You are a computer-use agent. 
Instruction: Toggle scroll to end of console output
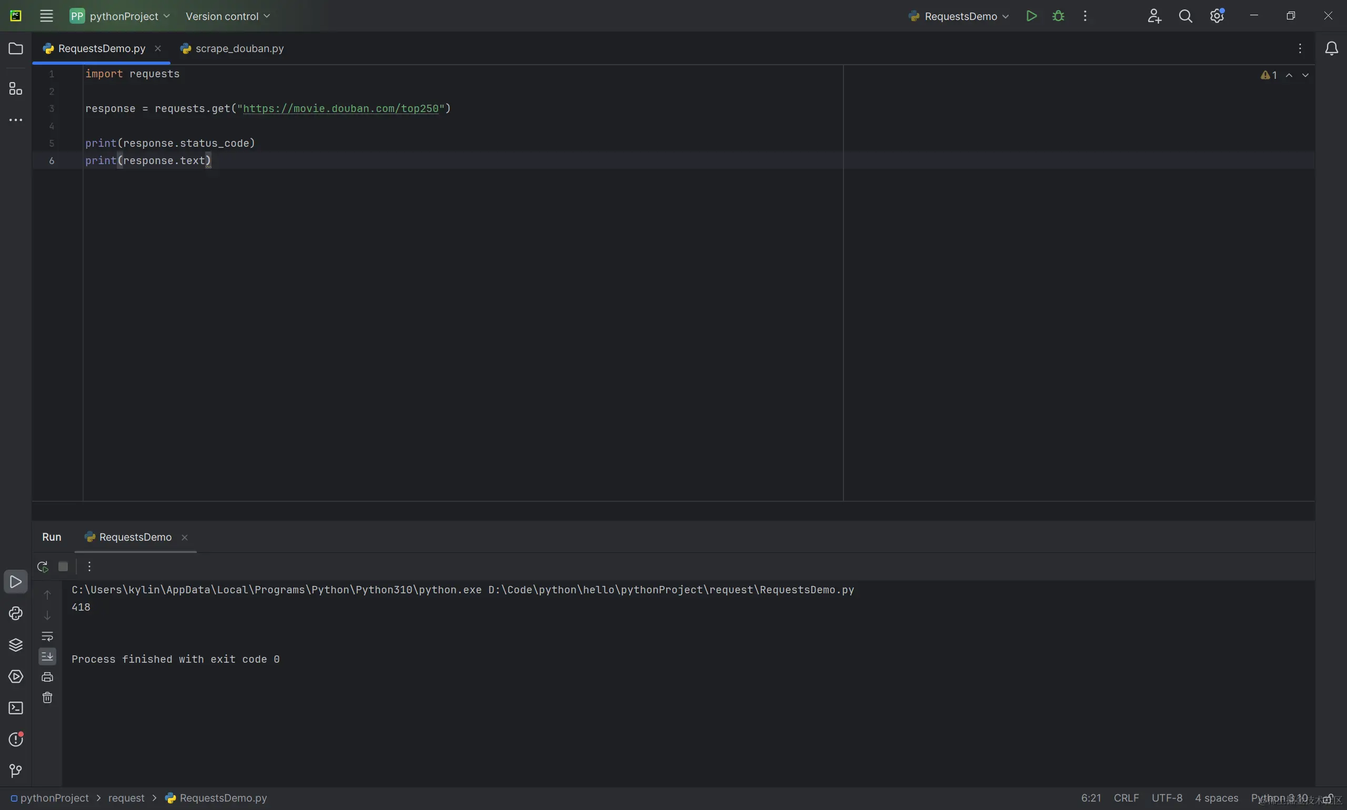pyautogui.click(x=47, y=656)
